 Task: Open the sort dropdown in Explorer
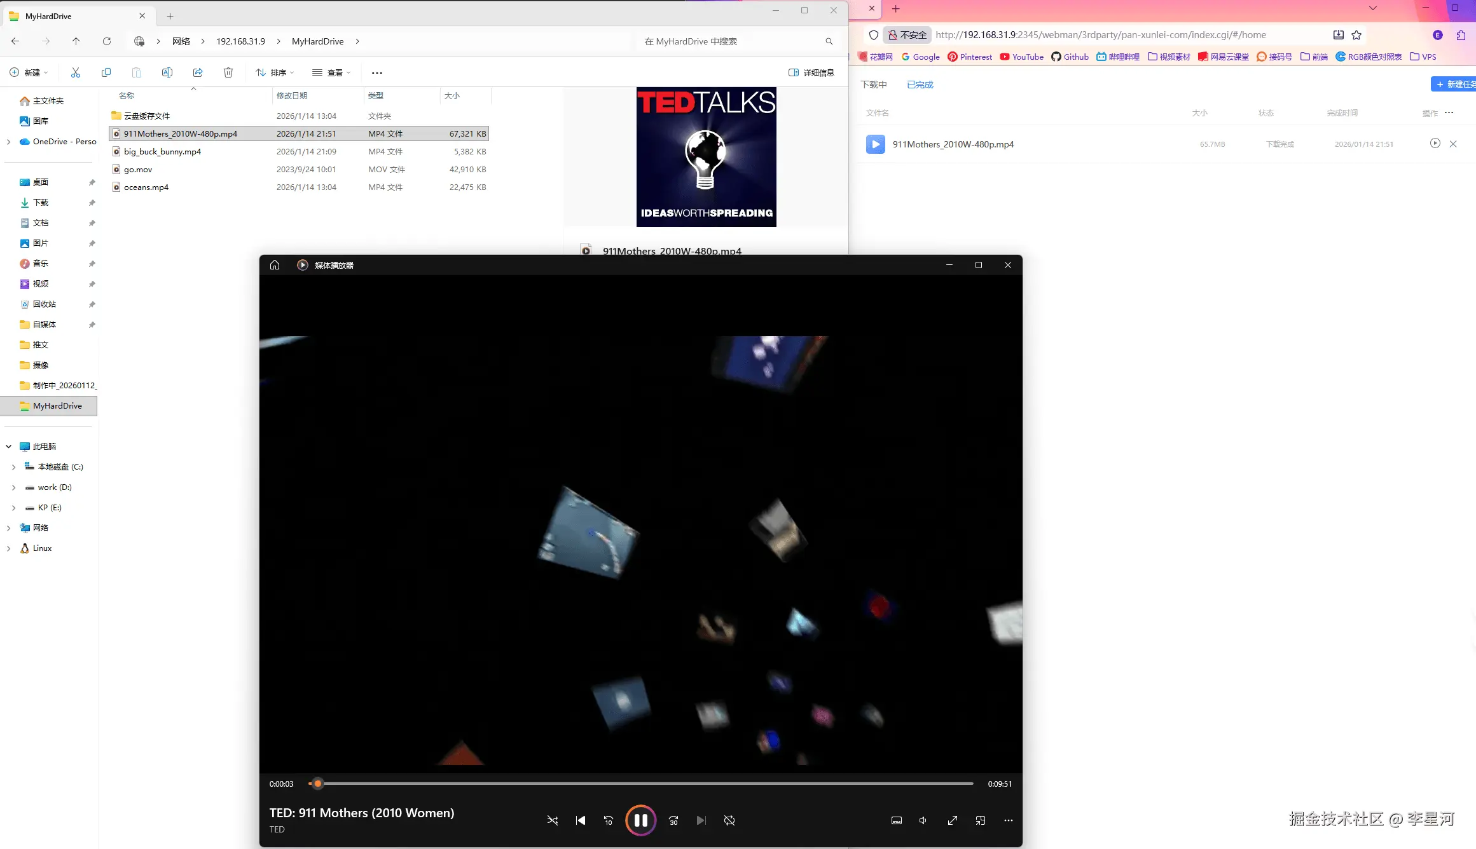click(x=275, y=72)
